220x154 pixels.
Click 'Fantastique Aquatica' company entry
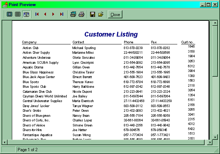(37, 135)
